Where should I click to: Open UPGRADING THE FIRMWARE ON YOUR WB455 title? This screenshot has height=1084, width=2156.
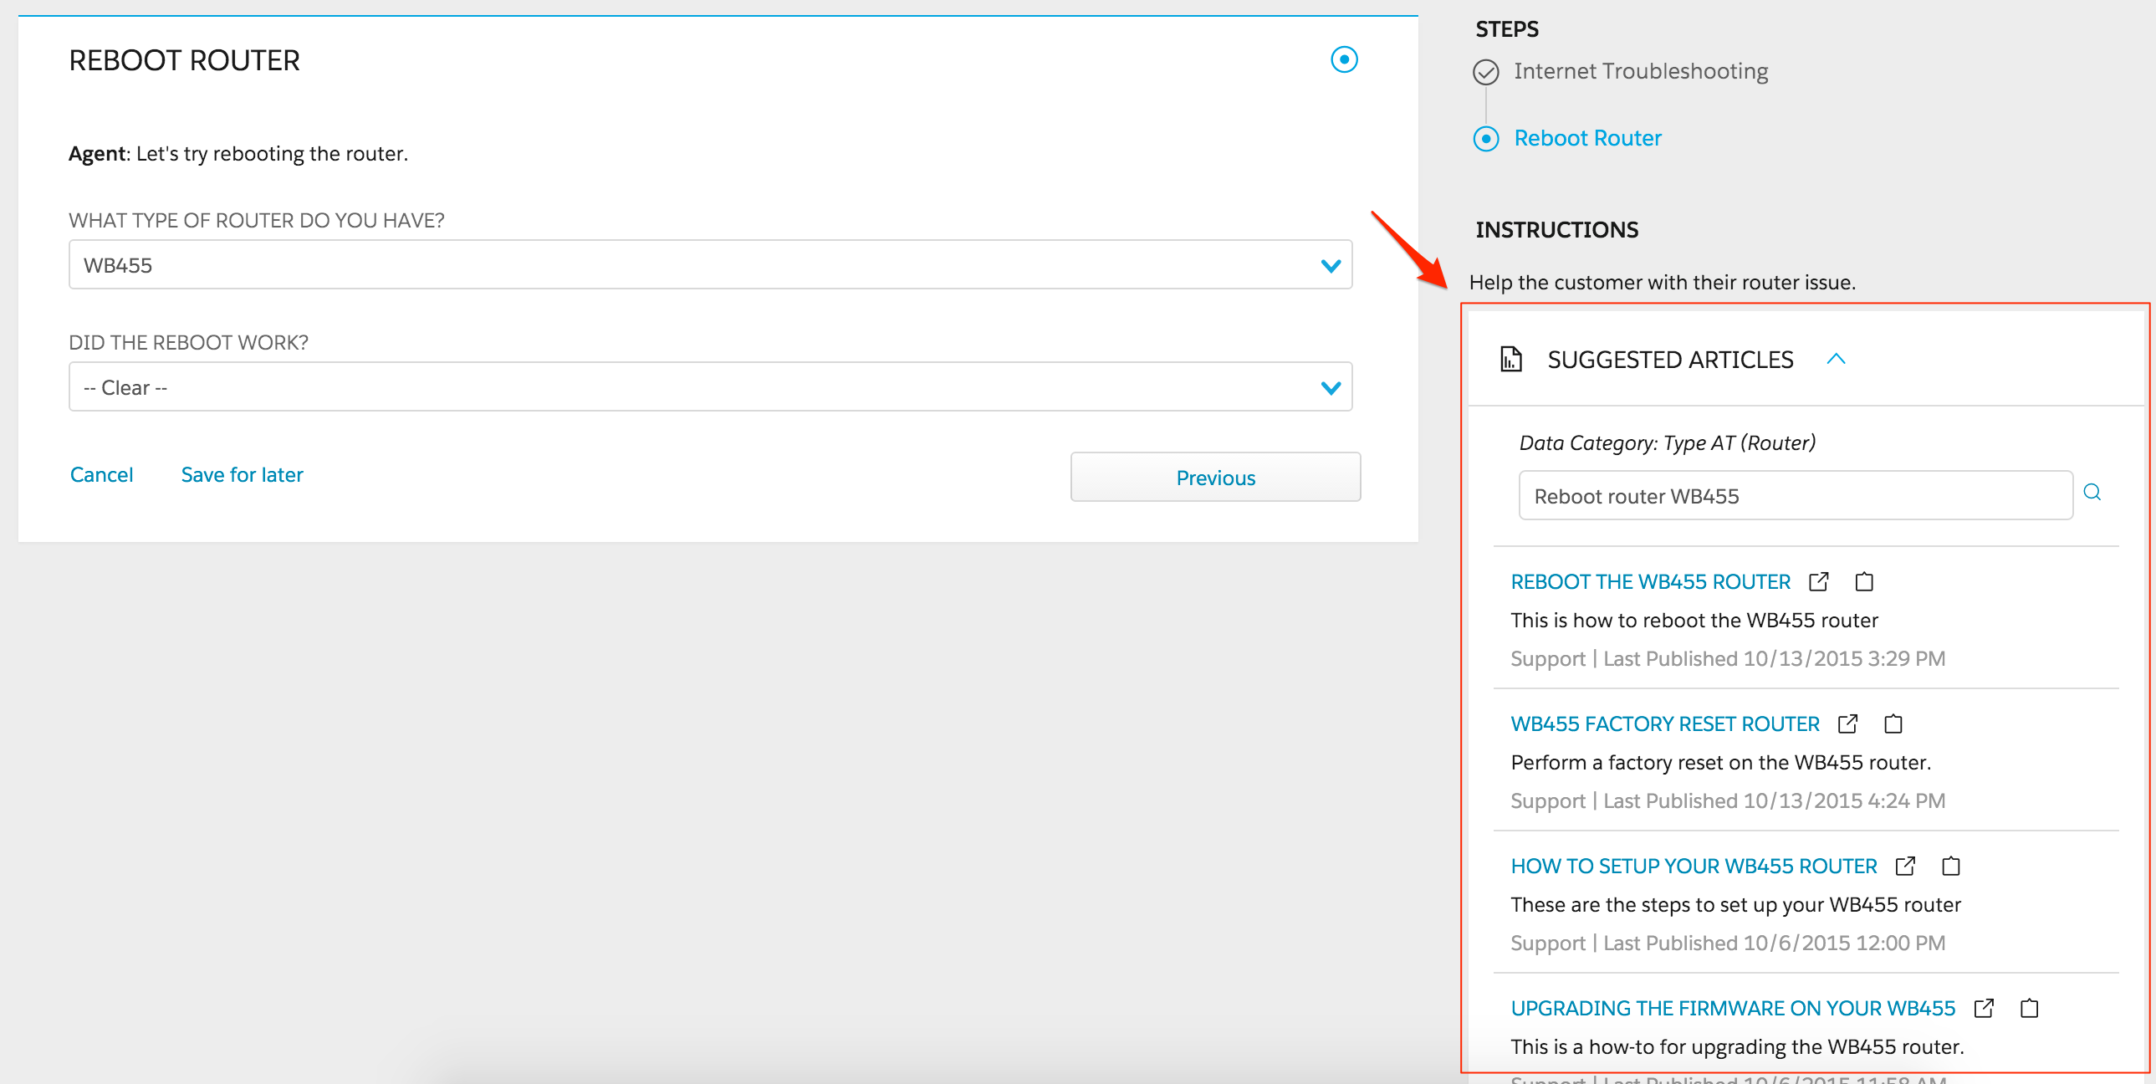(1733, 1009)
